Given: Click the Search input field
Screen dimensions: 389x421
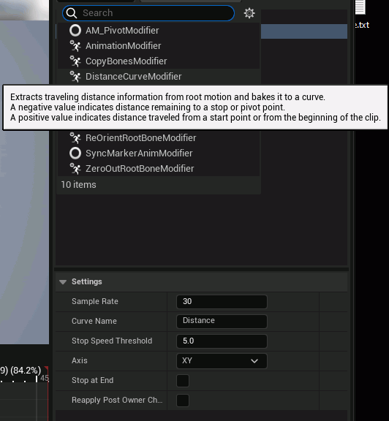Looking at the screenshot, I should coord(148,13).
